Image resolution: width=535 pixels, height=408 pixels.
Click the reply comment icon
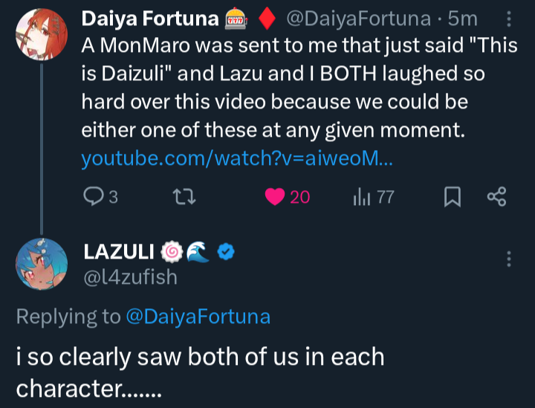point(94,197)
